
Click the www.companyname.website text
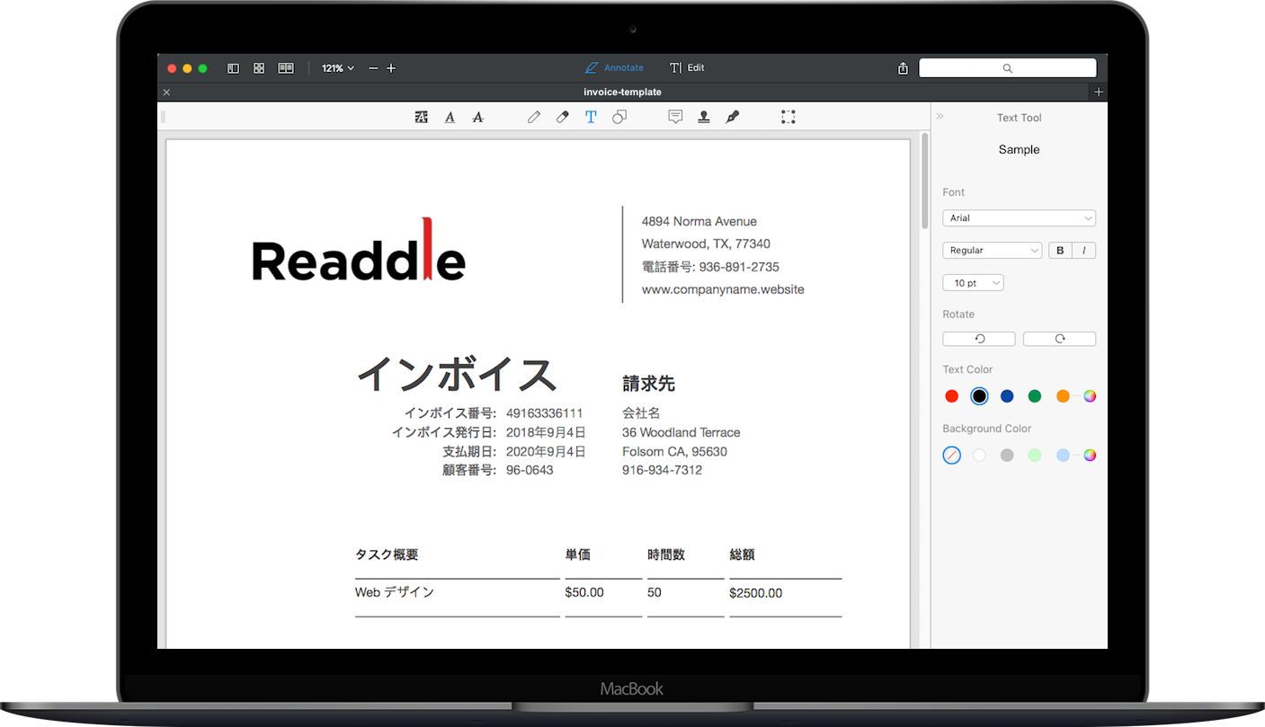pos(723,289)
